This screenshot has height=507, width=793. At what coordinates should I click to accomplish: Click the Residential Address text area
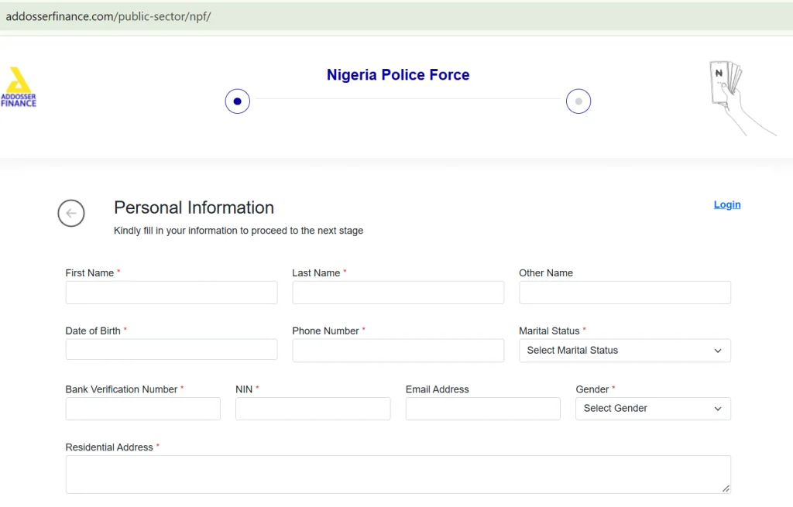click(x=398, y=474)
